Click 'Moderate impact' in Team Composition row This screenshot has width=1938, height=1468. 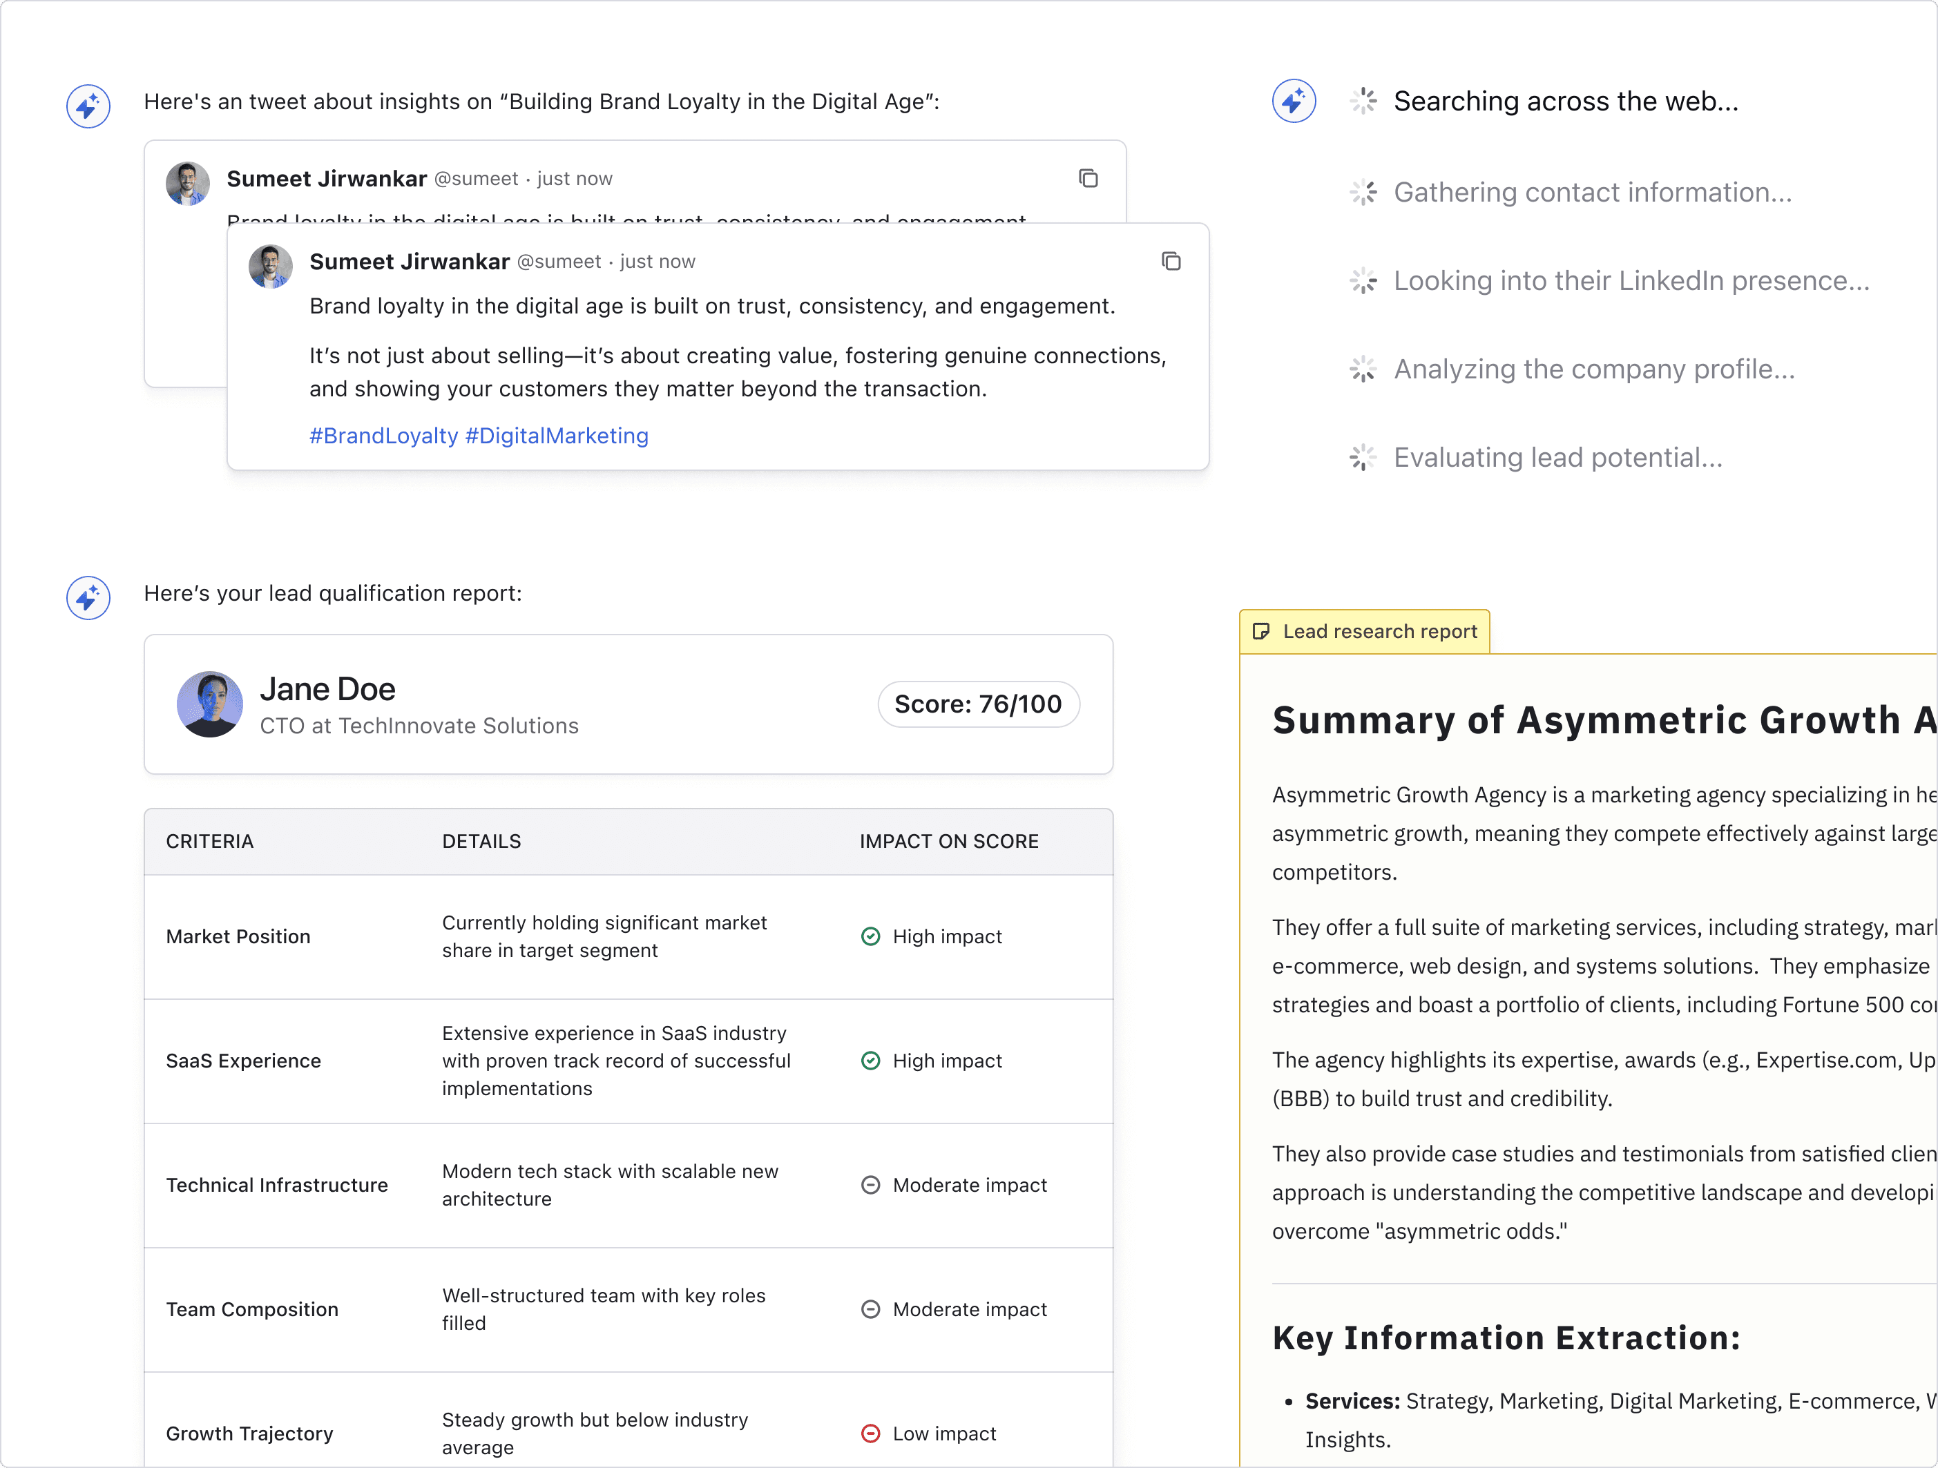tap(970, 1309)
